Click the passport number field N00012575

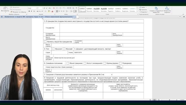coord(95,52)
